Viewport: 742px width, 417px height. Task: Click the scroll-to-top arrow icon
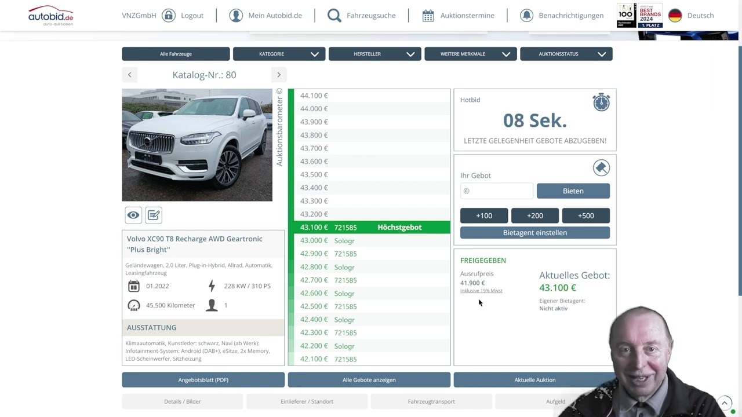[x=725, y=403]
